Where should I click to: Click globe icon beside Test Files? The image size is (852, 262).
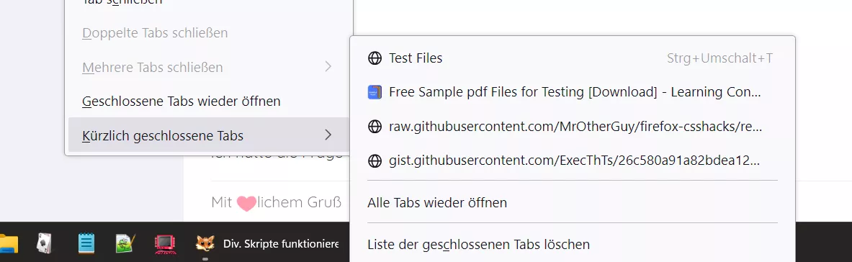(375, 58)
